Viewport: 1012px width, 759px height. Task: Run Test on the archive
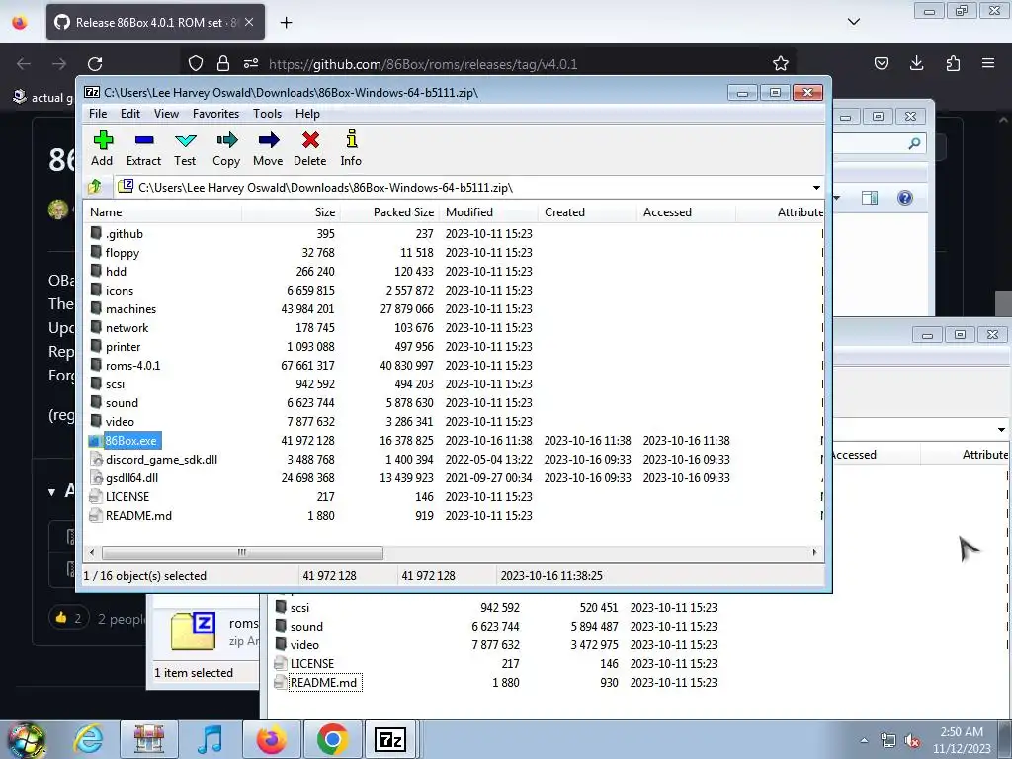tap(185, 148)
